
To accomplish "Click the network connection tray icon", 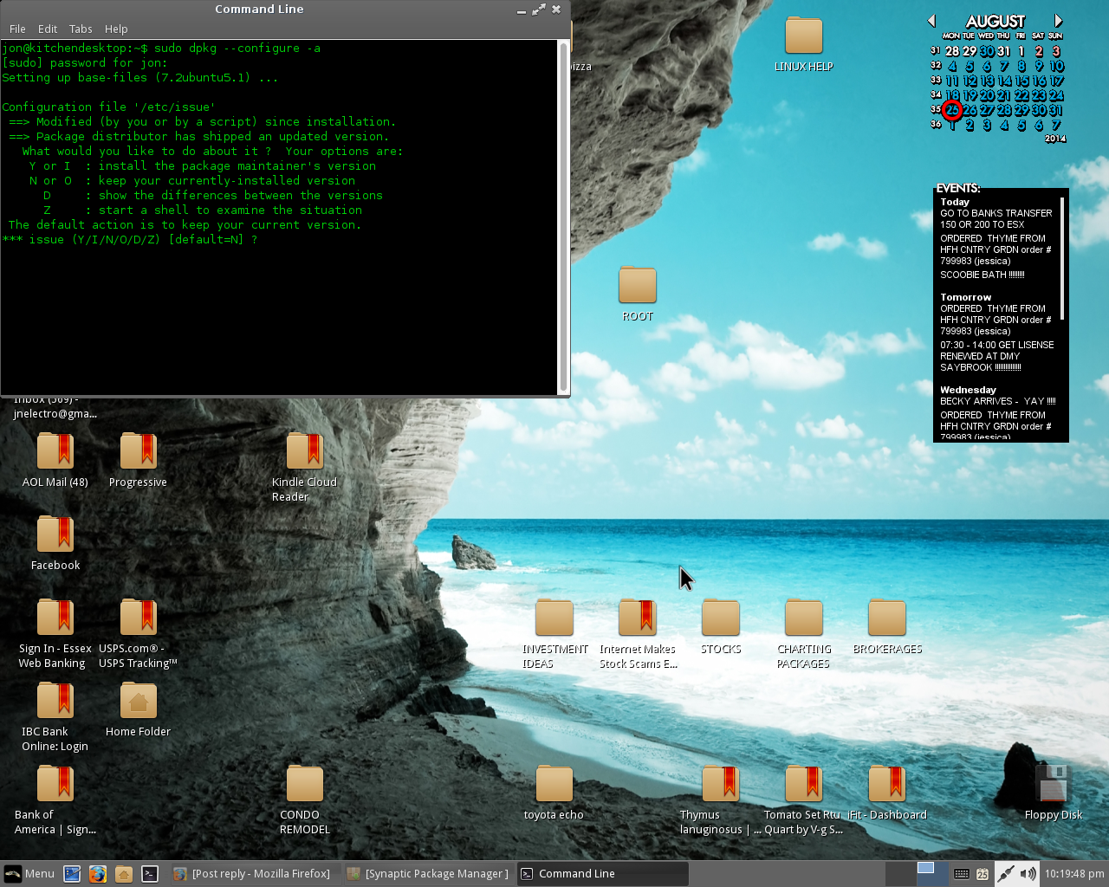I will point(1006,874).
